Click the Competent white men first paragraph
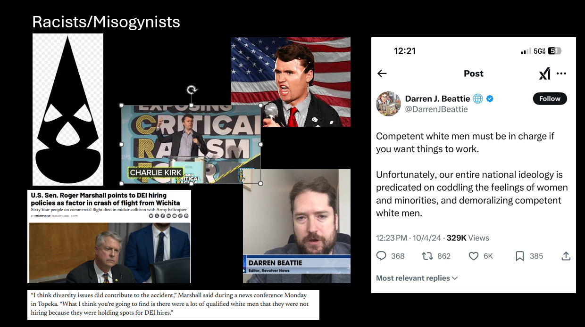The width and height of the screenshot is (585, 327). [465, 142]
